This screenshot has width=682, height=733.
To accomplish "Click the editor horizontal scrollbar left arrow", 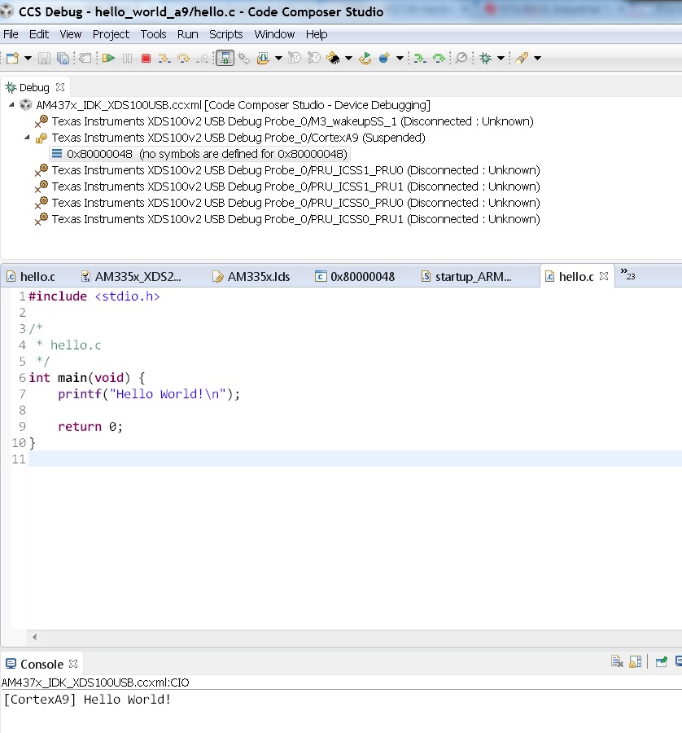I will [x=33, y=637].
